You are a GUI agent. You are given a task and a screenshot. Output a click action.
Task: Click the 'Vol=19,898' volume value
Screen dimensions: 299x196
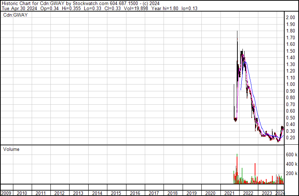pyautogui.click(x=136, y=8)
